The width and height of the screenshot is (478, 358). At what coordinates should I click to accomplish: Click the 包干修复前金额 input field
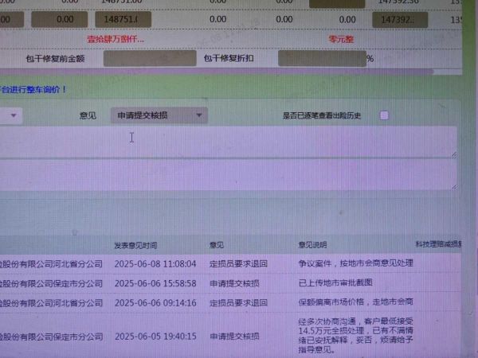pyautogui.click(x=149, y=58)
